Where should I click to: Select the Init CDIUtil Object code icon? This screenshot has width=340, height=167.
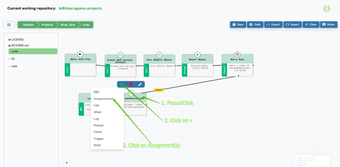click(159, 54)
